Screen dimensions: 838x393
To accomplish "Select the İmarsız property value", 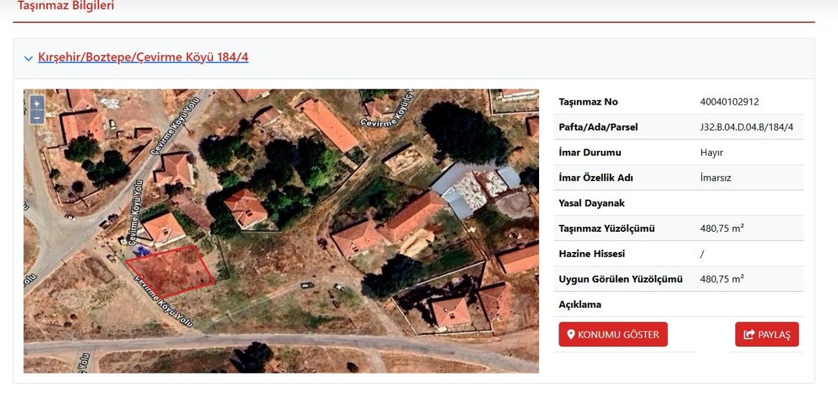I will 715,177.
